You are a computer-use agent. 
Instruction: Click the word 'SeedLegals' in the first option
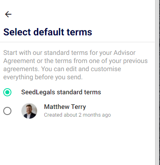coord(38,92)
